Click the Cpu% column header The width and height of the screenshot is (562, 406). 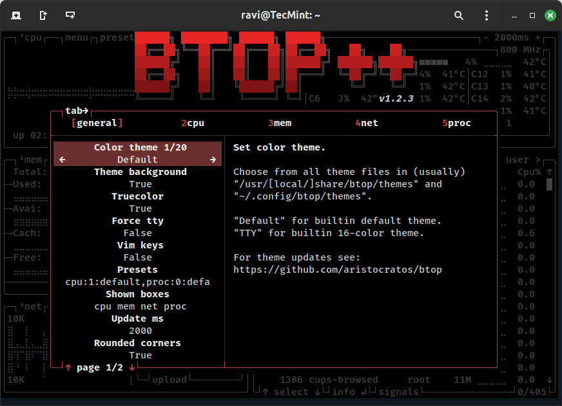[x=529, y=172]
